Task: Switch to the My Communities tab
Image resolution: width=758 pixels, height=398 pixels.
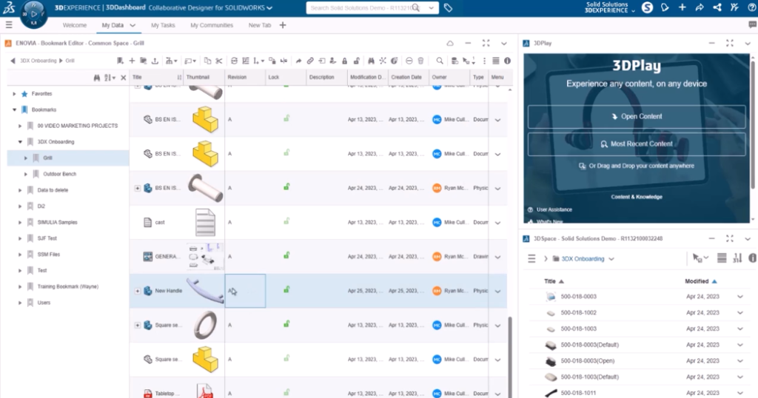Action: point(212,25)
